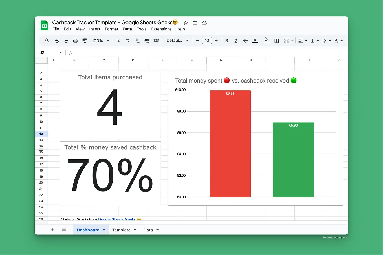The width and height of the screenshot is (383, 255).
Task: Open the text color picker
Action: coord(255,41)
